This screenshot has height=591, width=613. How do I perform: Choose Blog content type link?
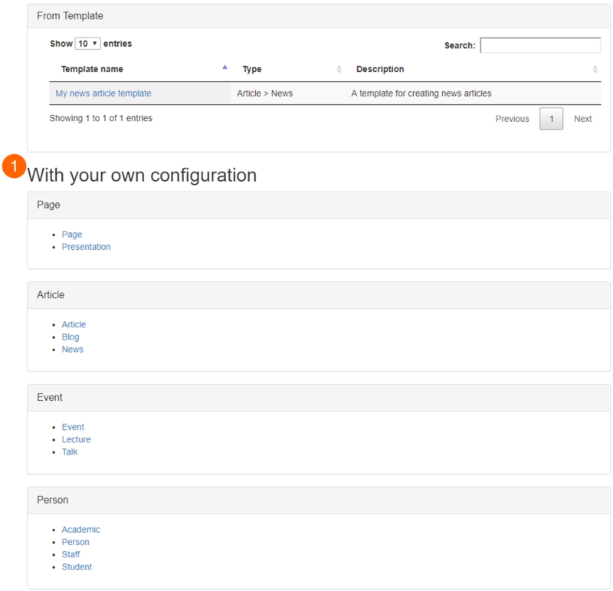70,337
